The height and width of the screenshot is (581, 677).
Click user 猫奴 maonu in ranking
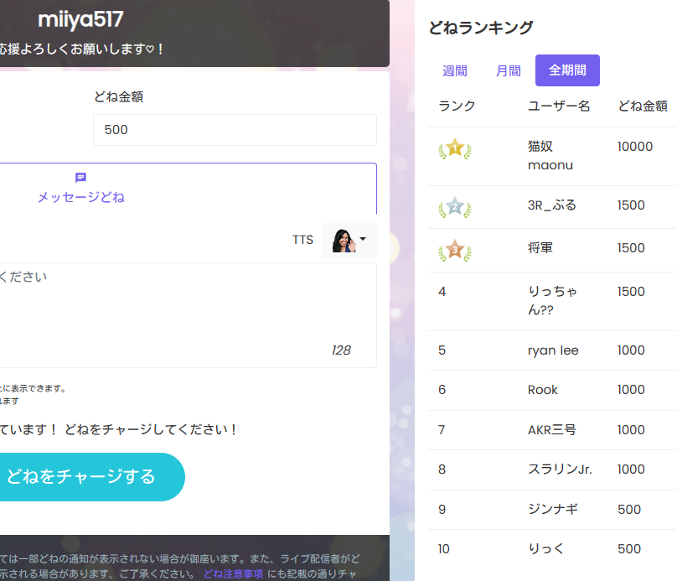(550, 156)
